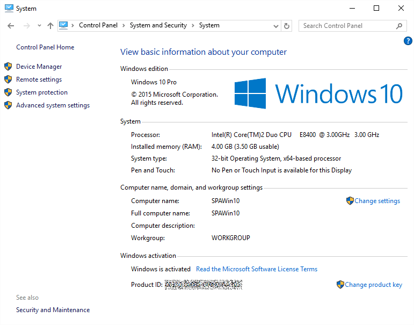Expand chevron after System and Security breadcrumb
This screenshot has width=414, height=325.
[193, 25]
